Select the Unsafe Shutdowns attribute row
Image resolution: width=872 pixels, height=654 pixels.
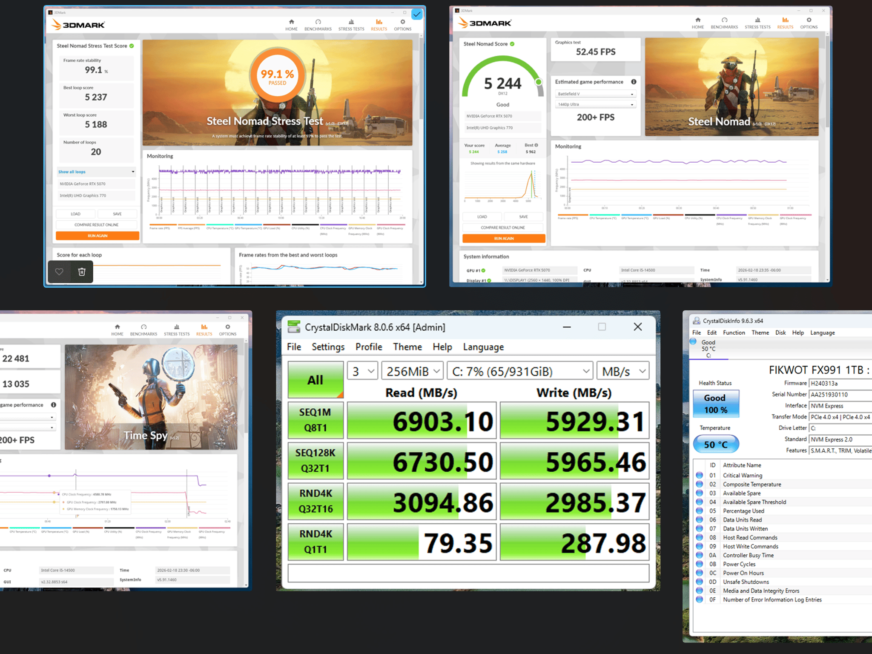point(783,582)
